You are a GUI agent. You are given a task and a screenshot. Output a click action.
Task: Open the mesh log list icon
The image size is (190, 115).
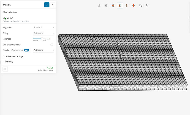(x=6, y=69)
